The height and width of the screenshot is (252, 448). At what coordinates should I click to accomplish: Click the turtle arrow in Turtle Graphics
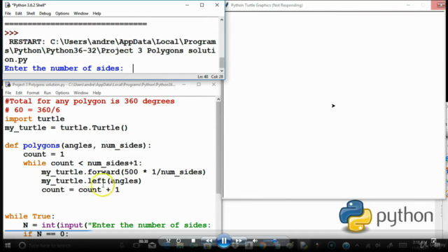coord(333,106)
